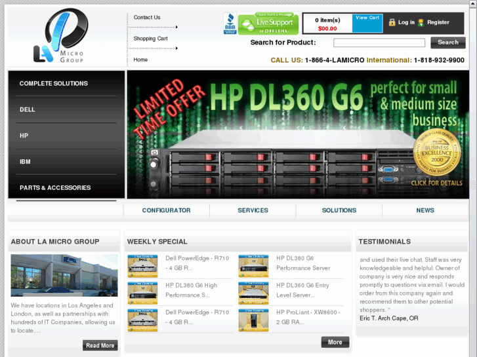This screenshot has width=477, height=357.
Task: Switch to the Configurator tab
Action: (167, 210)
